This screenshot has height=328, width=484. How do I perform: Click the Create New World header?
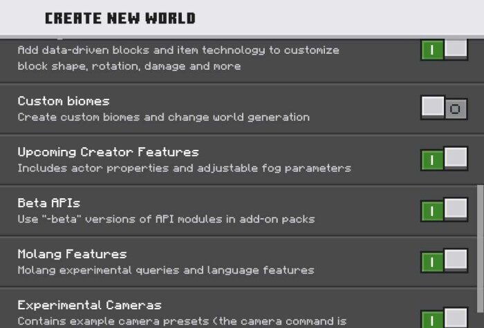120,18
